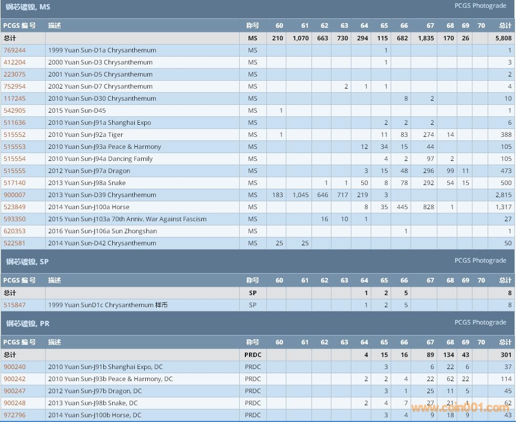The height and width of the screenshot is (422, 516).
Task: Click PCGS number 752954 link
Action: 14,86
